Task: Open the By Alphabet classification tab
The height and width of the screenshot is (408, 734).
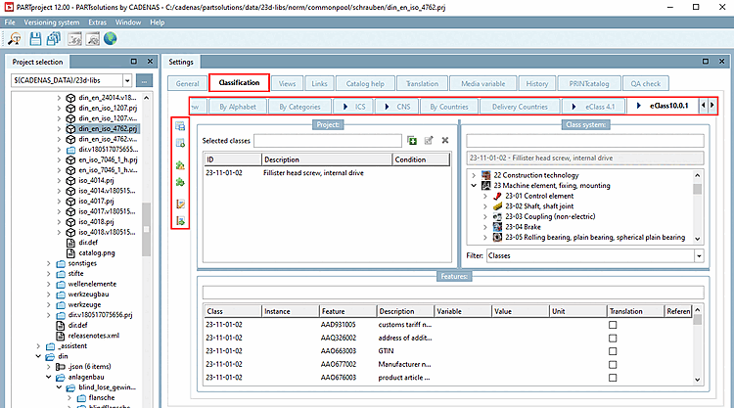Action: 238,107
